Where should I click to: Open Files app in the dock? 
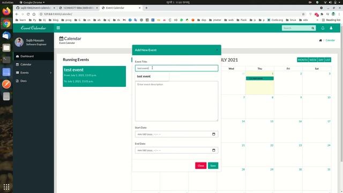tap(6, 48)
